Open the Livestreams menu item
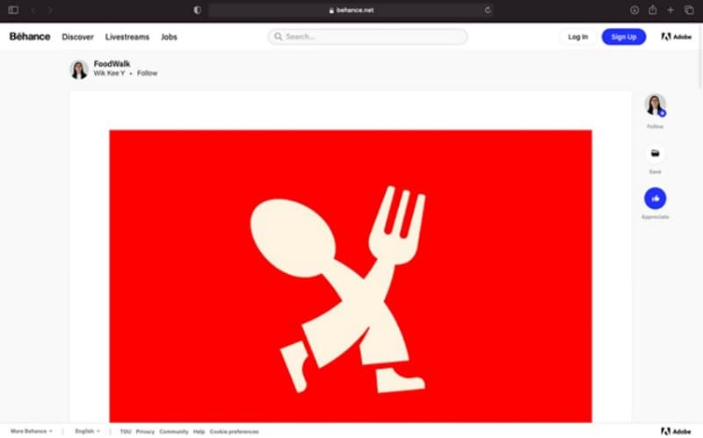The width and height of the screenshot is (703, 438). coord(127,37)
